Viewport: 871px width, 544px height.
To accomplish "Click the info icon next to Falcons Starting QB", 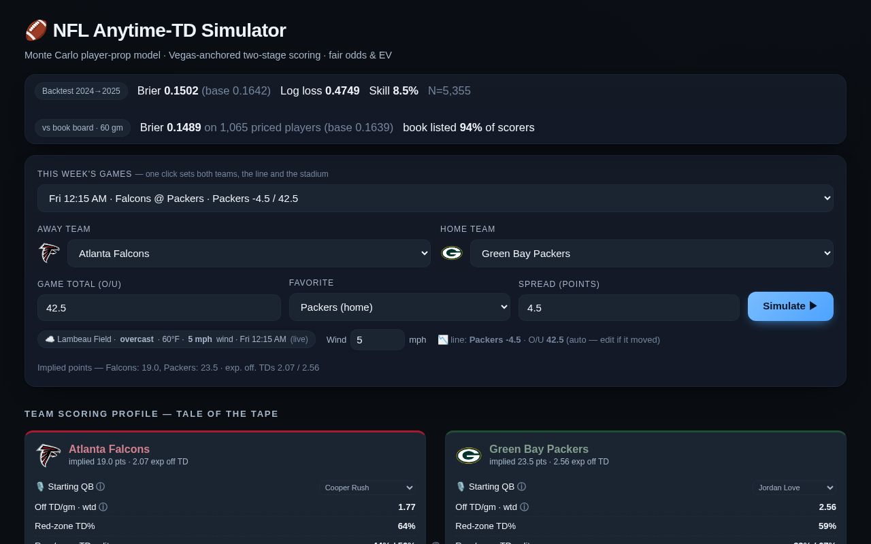I will 101,487.
